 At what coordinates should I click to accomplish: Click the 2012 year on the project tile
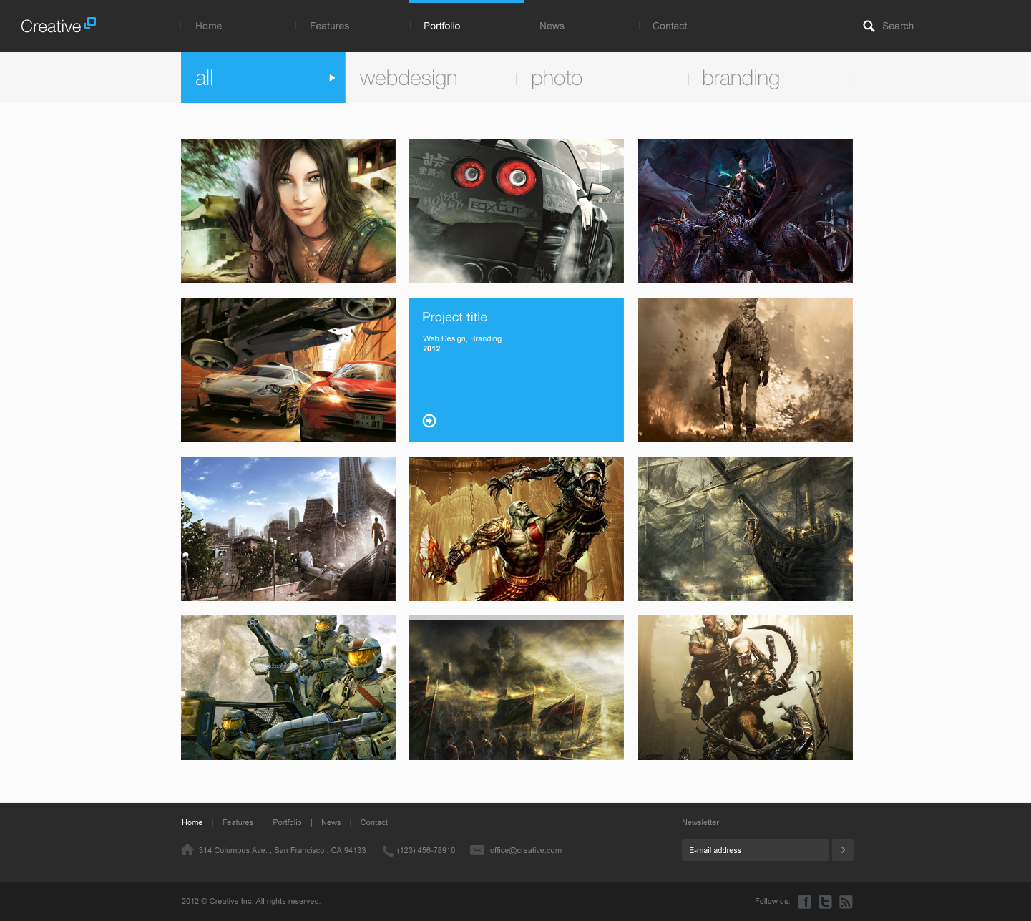[x=431, y=349]
